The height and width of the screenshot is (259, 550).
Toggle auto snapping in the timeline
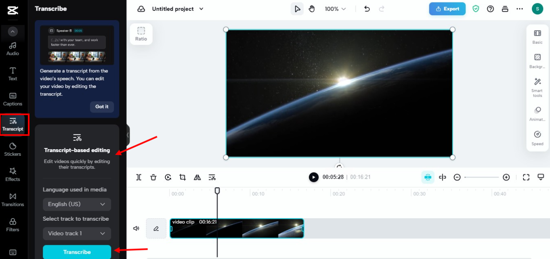[x=428, y=177]
